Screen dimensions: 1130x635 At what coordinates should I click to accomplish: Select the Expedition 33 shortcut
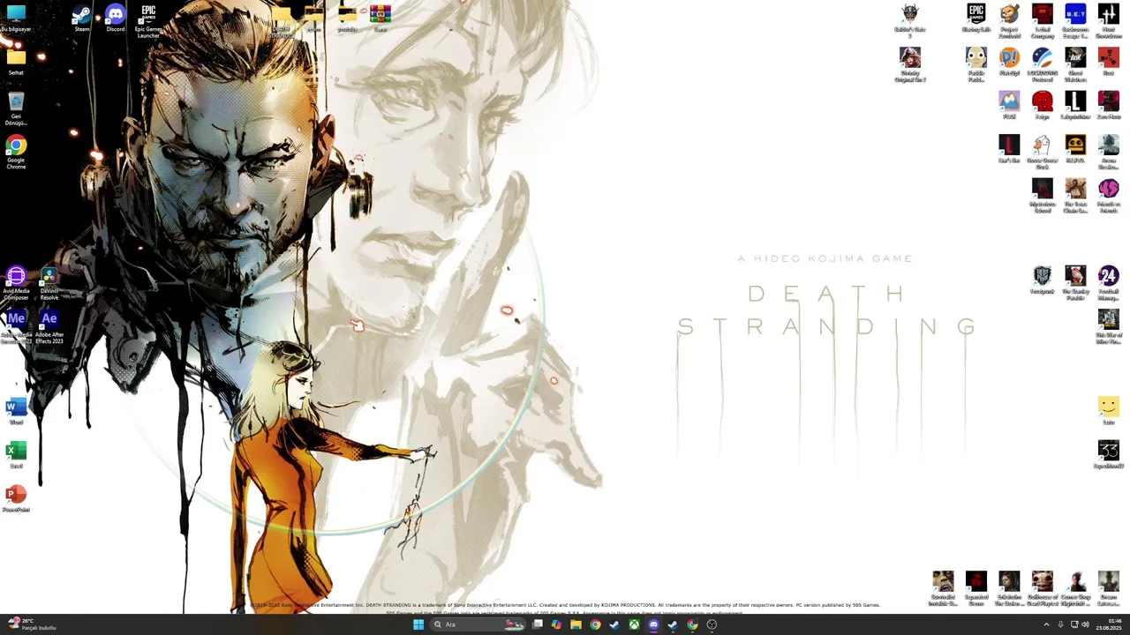point(1109,454)
